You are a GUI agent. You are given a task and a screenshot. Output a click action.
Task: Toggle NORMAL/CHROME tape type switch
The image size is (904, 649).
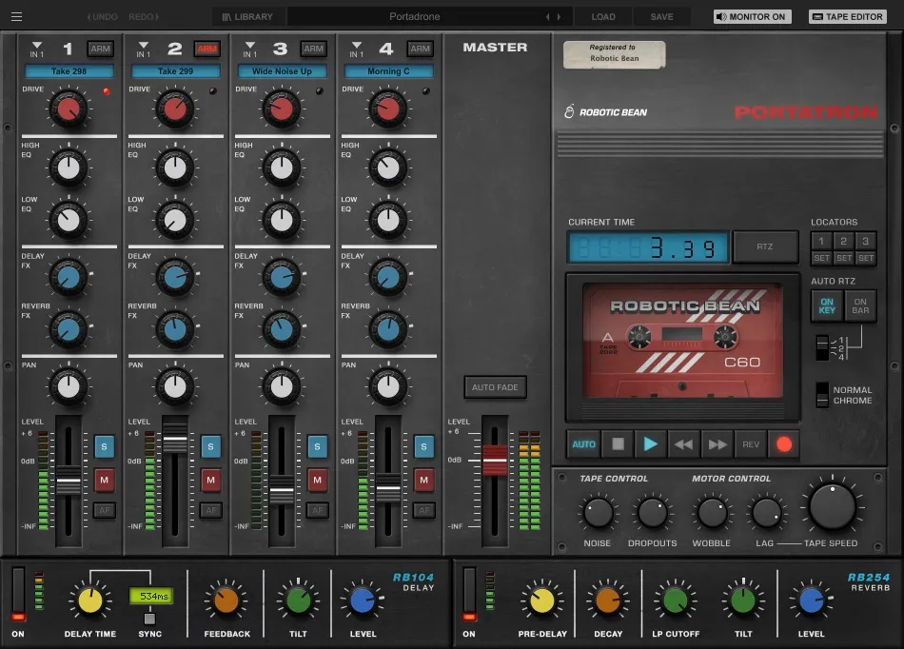point(822,395)
